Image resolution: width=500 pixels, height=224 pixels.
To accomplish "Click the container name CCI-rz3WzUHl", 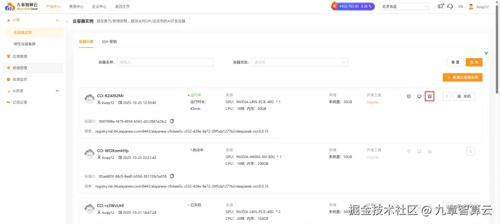I will (110, 206).
